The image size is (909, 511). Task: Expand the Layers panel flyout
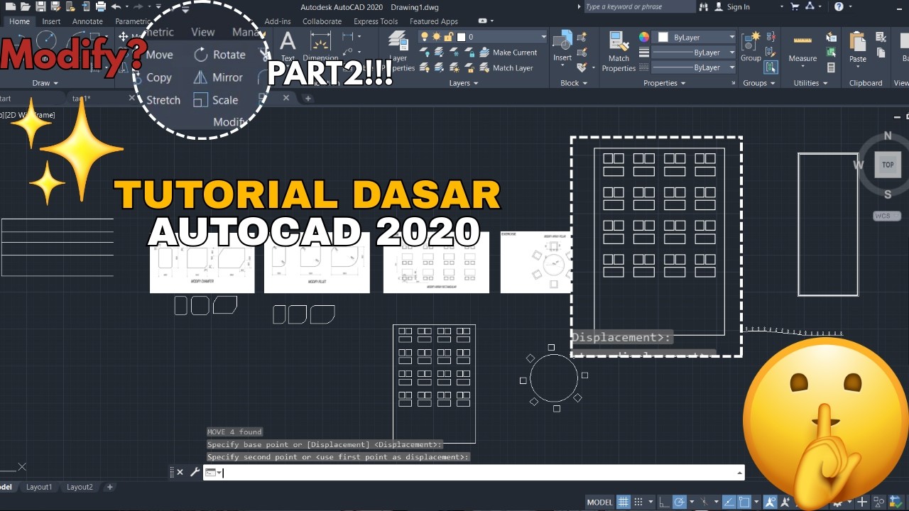(464, 83)
